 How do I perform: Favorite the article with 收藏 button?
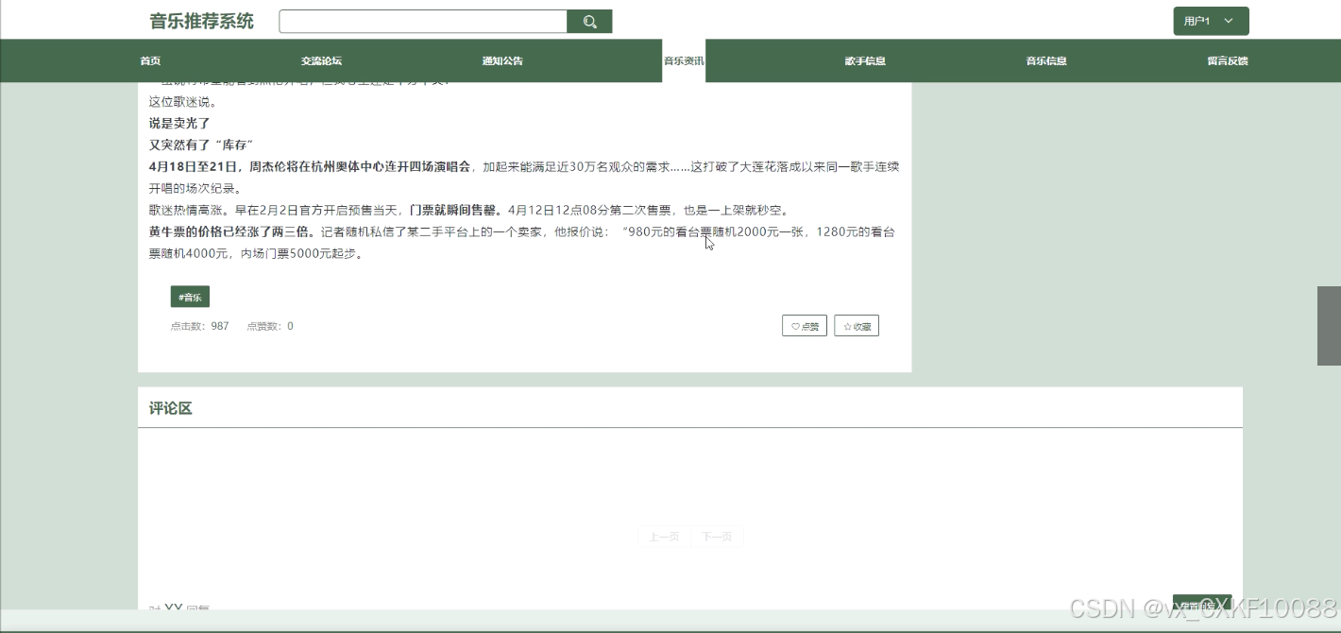tap(857, 326)
